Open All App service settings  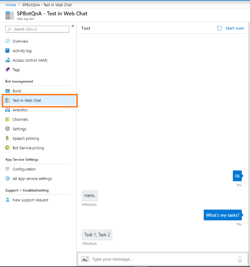coord(32,179)
